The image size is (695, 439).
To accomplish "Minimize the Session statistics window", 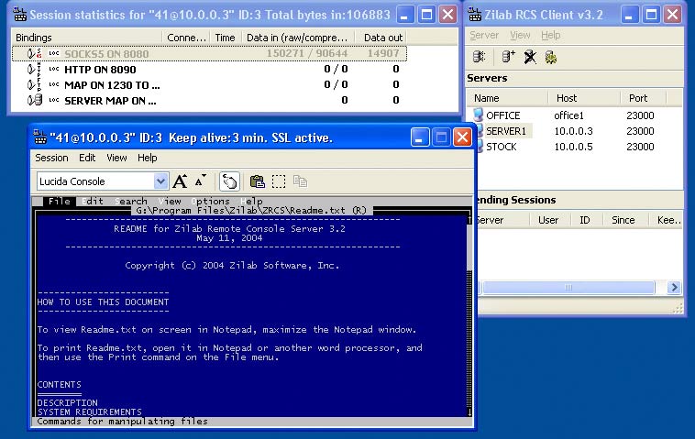I will click(404, 15).
